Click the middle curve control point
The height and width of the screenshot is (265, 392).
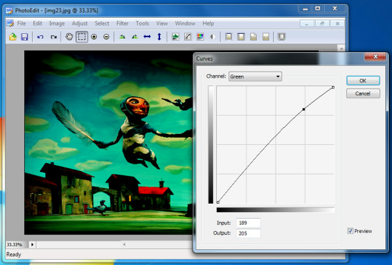pyautogui.click(x=304, y=109)
